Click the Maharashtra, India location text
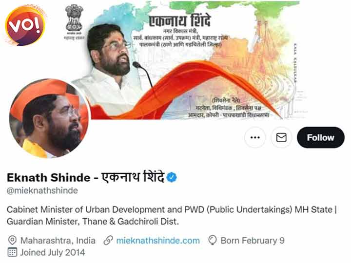This screenshot has width=351, height=263. tap(58, 241)
